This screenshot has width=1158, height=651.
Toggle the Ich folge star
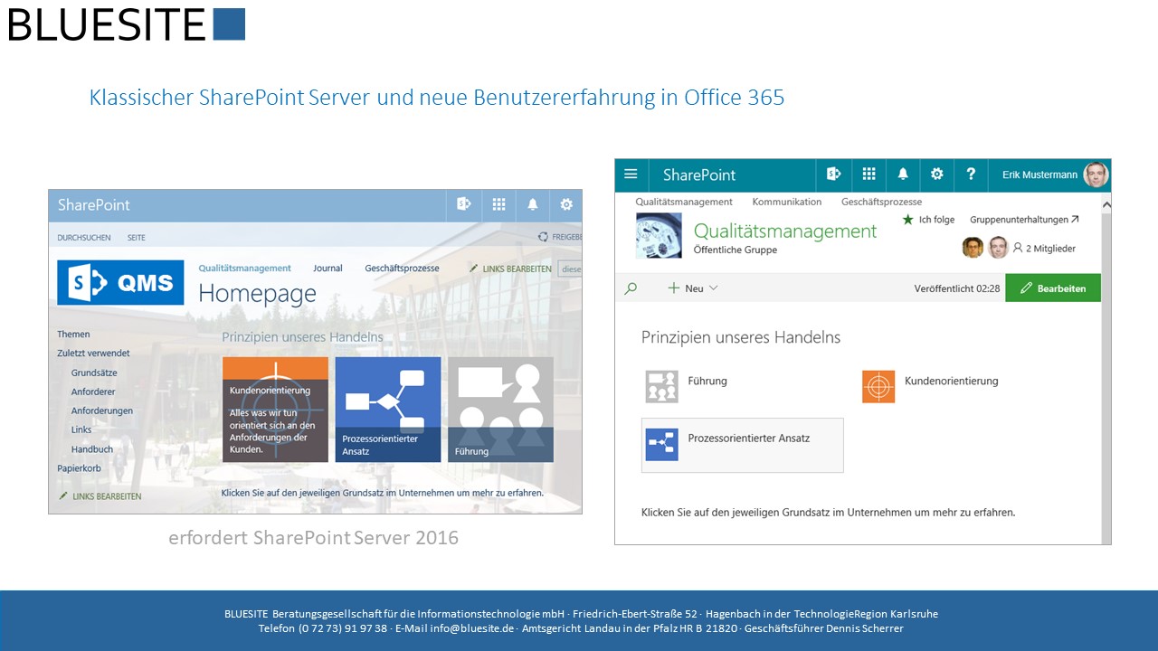coord(908,220)
